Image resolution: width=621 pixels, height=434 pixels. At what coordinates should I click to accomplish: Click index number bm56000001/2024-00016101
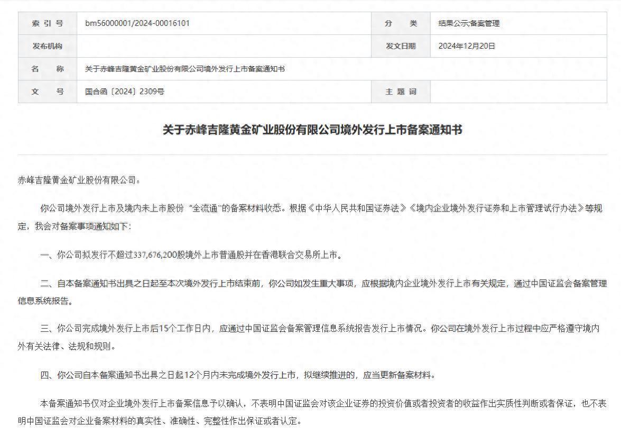137,23
